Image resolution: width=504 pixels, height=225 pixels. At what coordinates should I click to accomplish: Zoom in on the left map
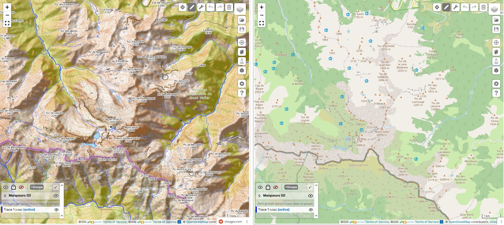pos(7,7)
